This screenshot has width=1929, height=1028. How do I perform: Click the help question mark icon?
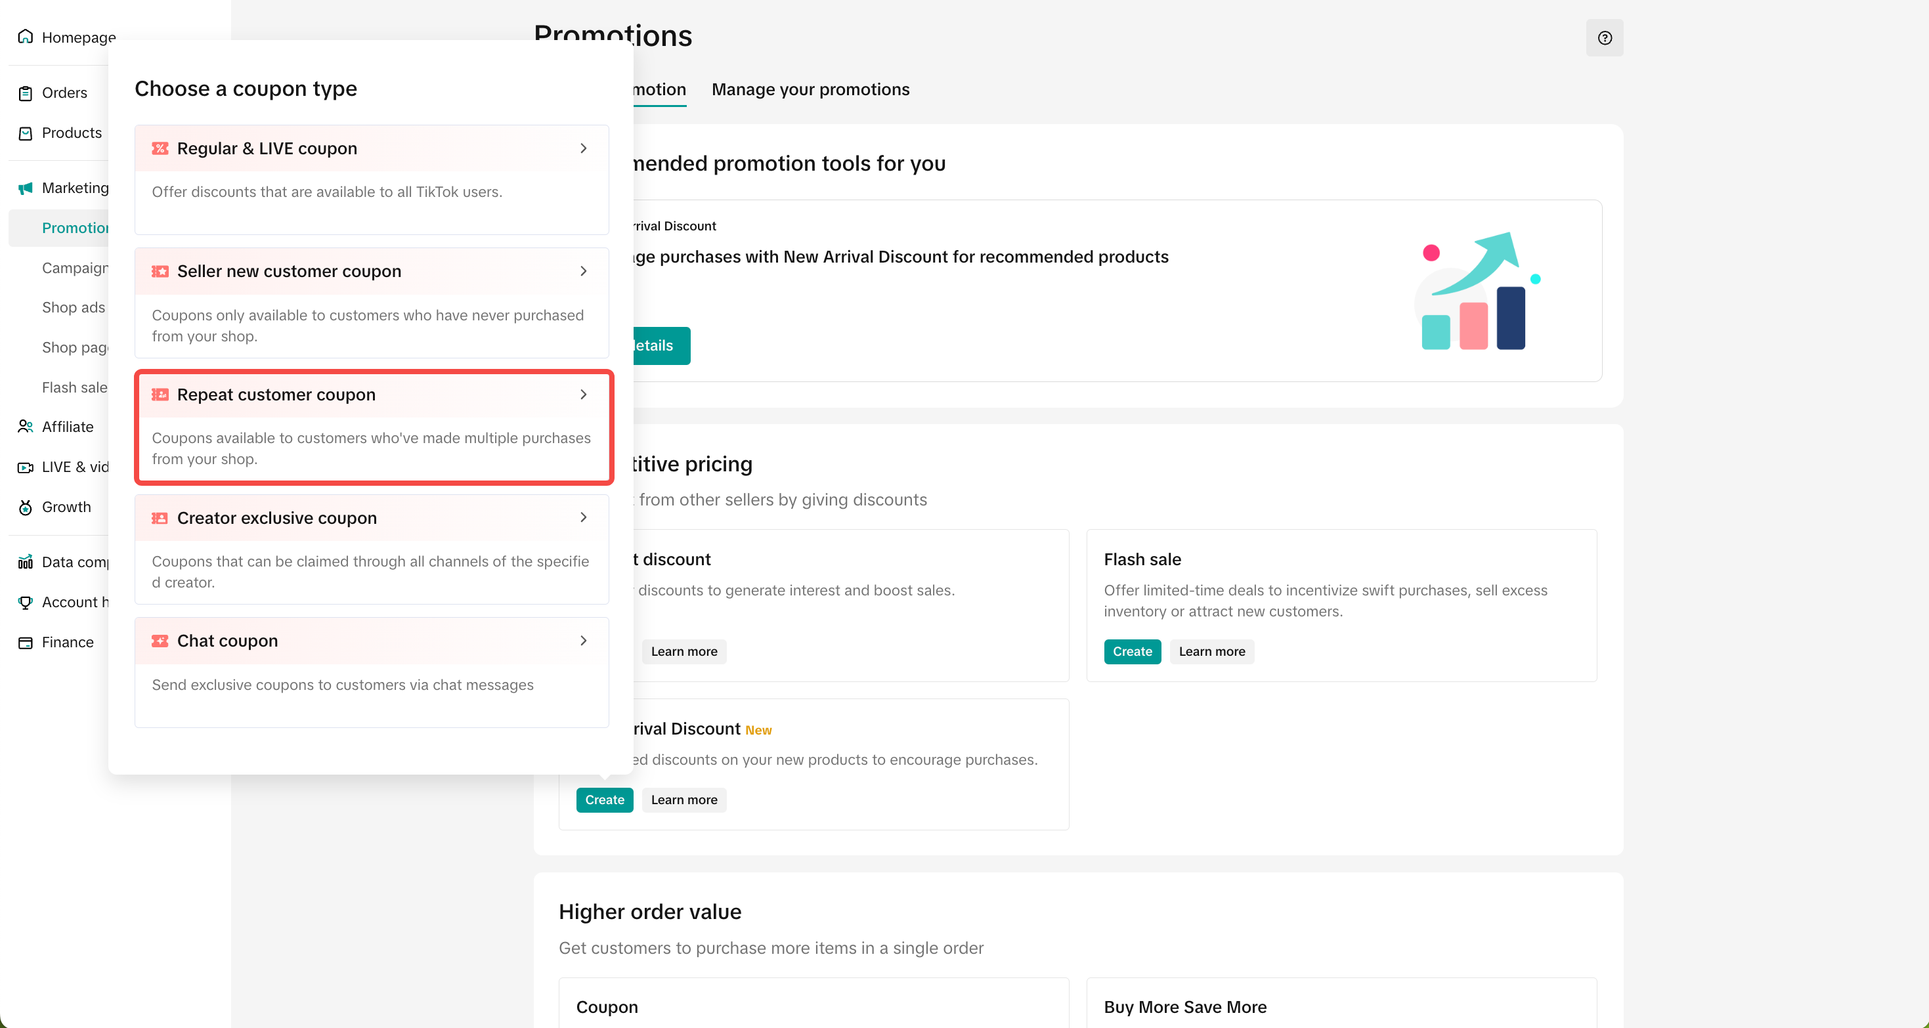1604,38
